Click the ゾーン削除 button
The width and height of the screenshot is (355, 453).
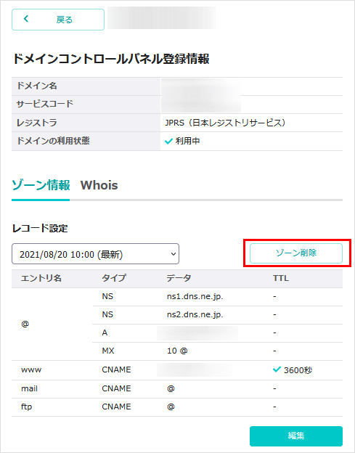pyautogui.click(x=296, y=253)
